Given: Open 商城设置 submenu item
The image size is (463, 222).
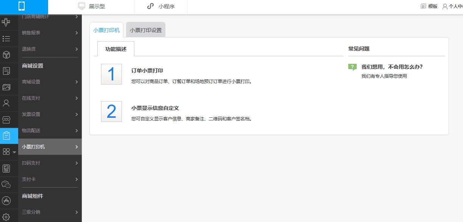Looking at the screenshot, I should pyautogui.click(x=50, y=82).
